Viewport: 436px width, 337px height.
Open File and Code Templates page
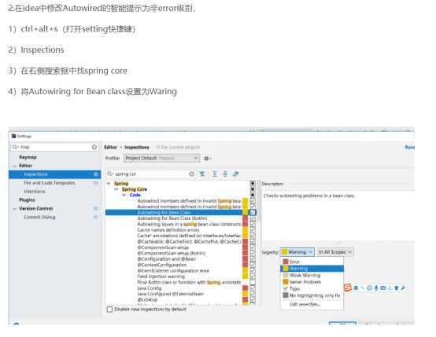coord(50,183)
